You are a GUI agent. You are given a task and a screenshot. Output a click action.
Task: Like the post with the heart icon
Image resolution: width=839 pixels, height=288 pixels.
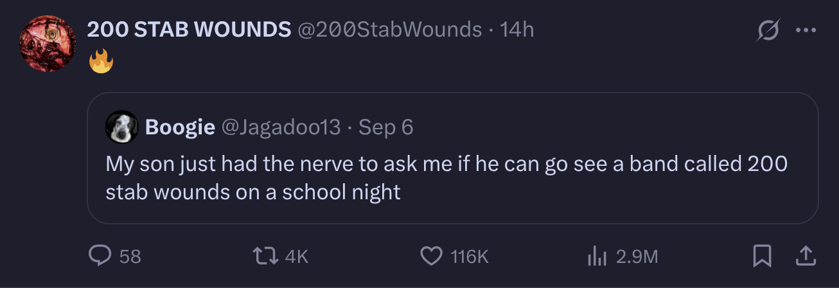430,256
